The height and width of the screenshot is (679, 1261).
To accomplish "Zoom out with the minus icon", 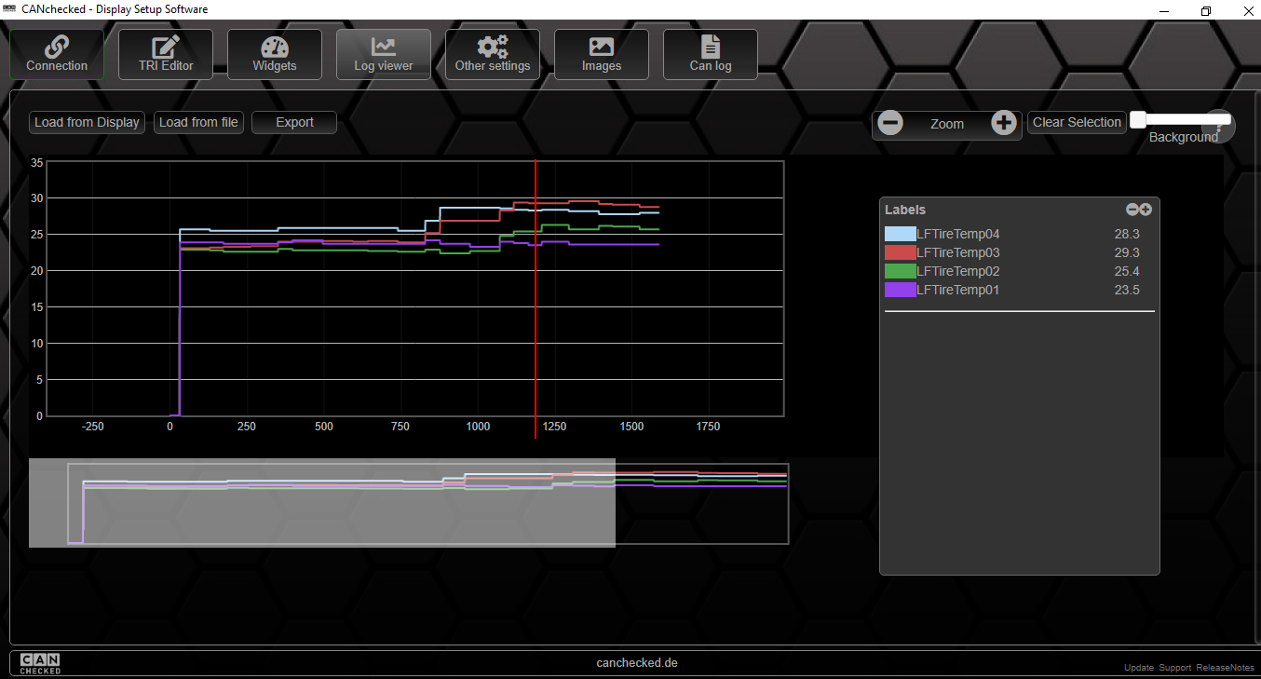I will tap(890, 123).
